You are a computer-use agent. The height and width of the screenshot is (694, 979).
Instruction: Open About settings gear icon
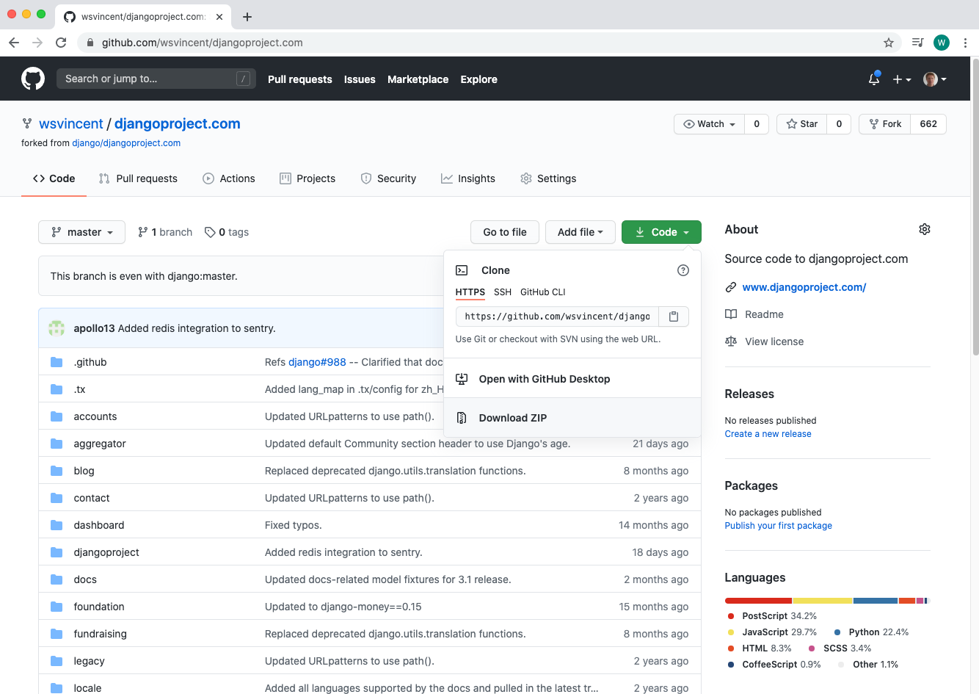pyautogui.click(x=925, y=229)
